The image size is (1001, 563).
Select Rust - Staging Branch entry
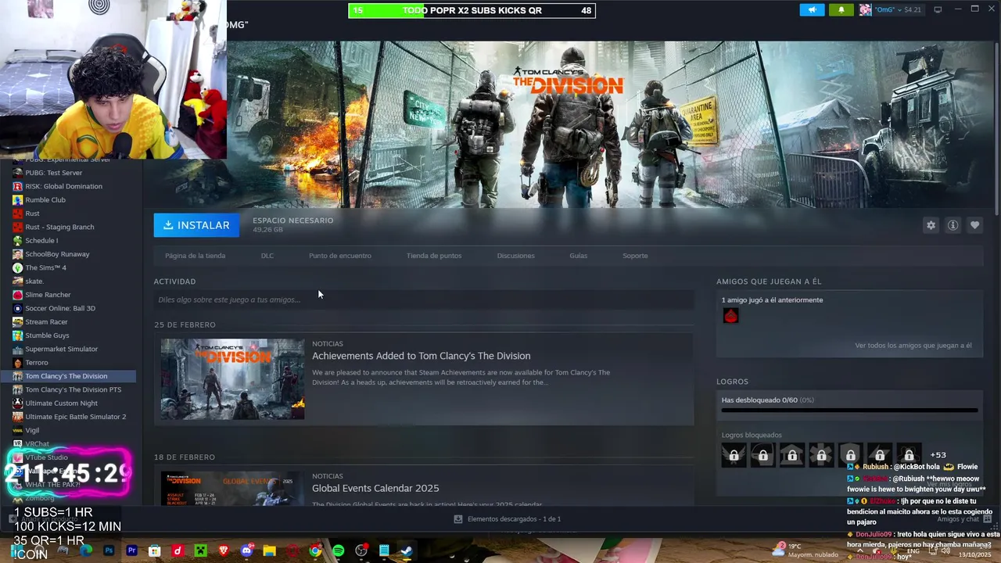(59, 227)
